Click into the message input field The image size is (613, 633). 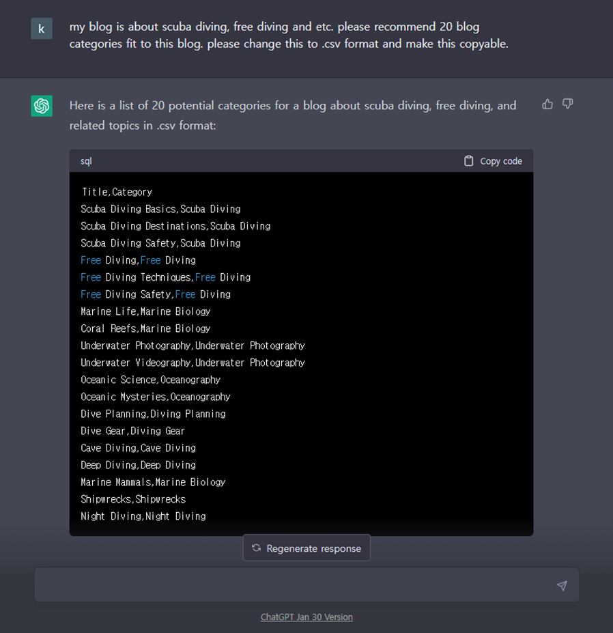click(x=306, y=585)
